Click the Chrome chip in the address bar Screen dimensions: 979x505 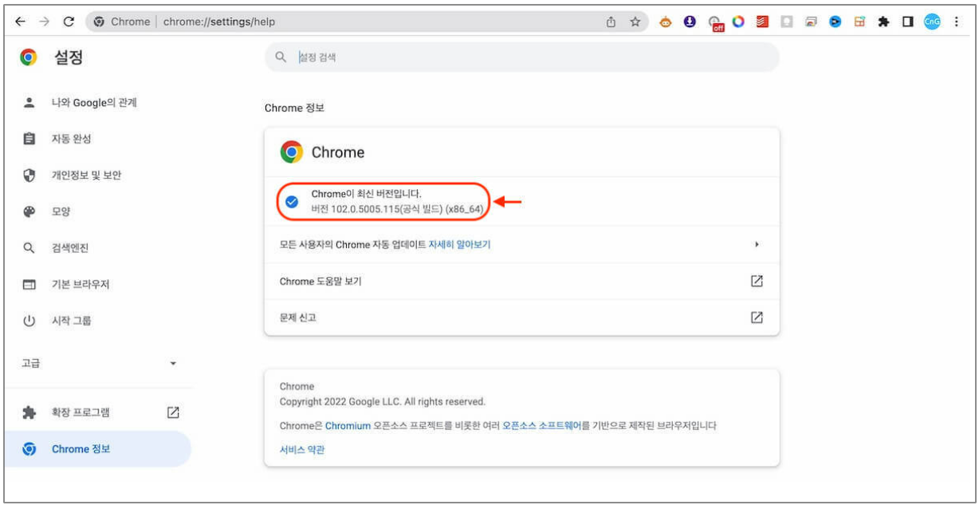[x=122, y=22]
